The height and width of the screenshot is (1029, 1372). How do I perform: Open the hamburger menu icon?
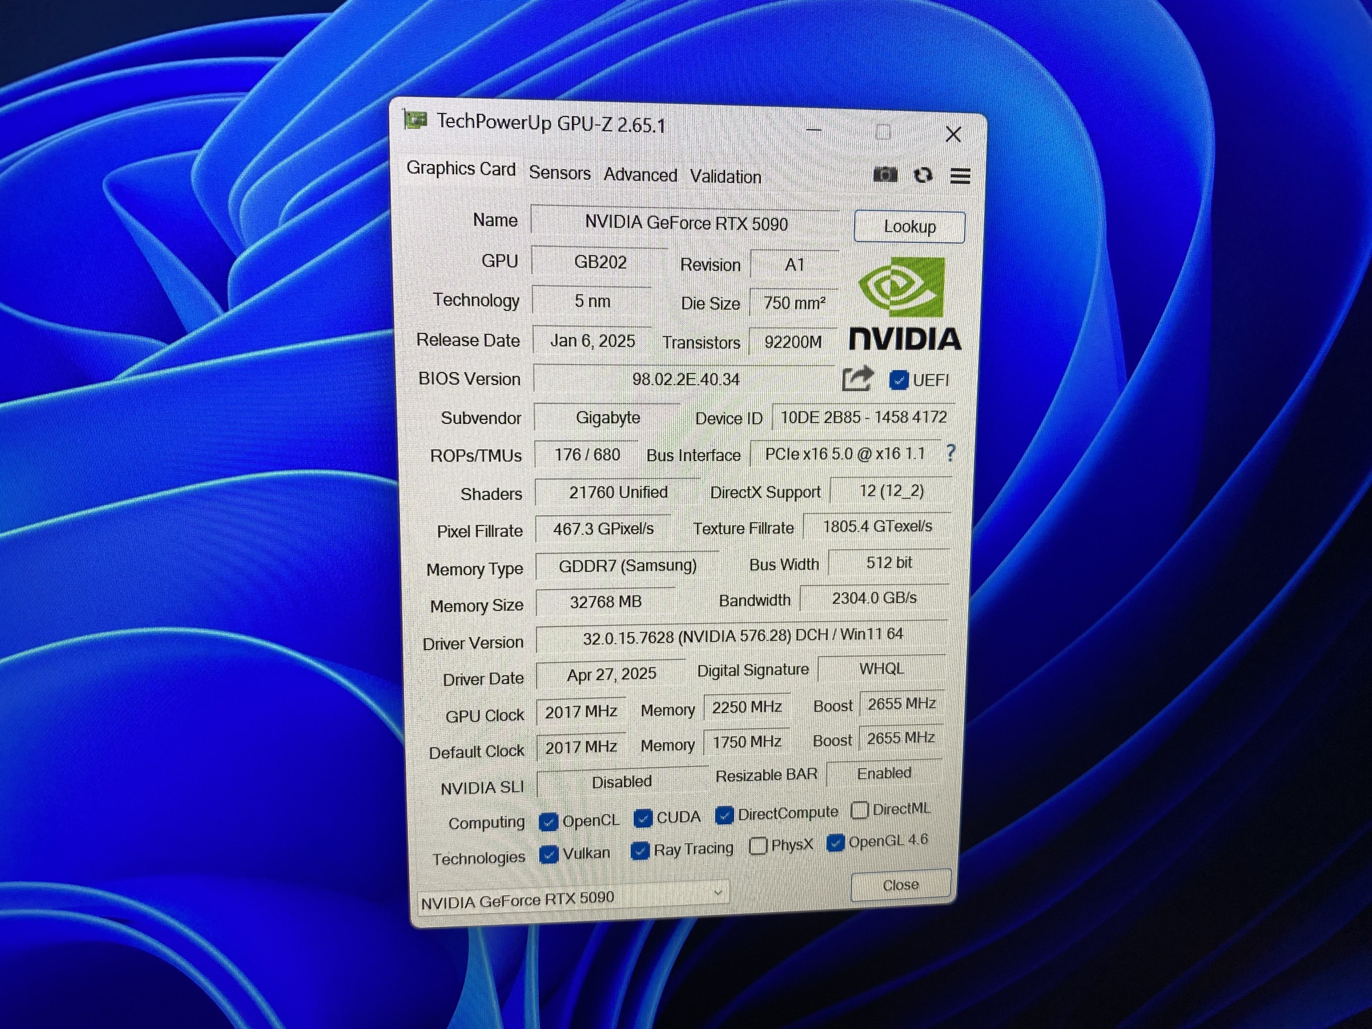click(960, 177)
